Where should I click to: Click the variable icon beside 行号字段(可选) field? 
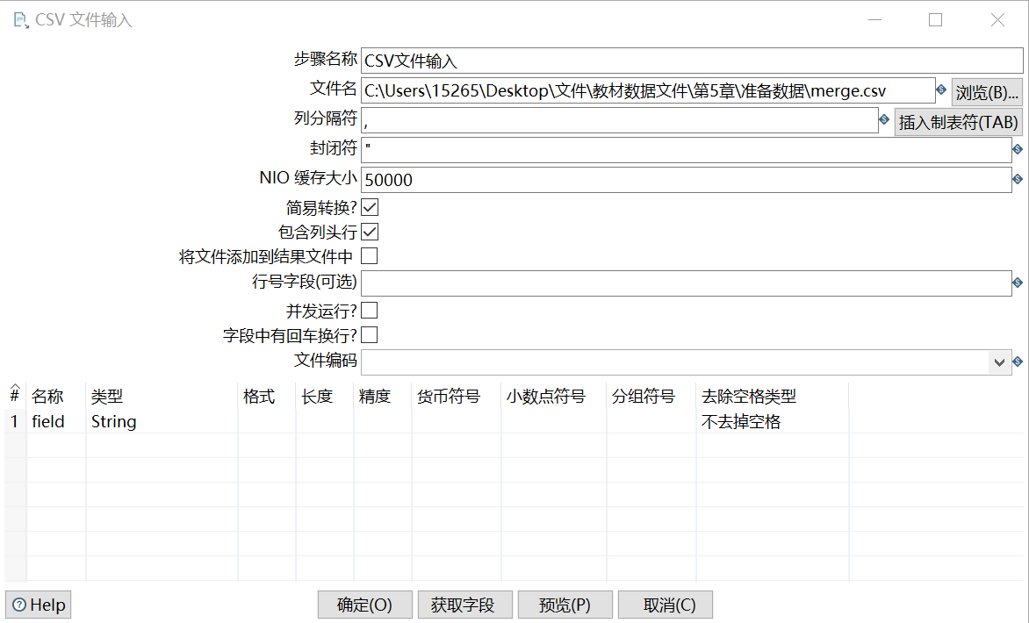tap(1018, 283)
